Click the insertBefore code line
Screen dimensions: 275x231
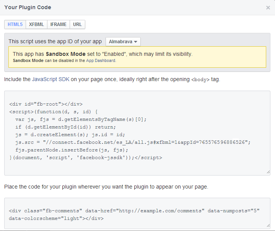pos(72,150)
